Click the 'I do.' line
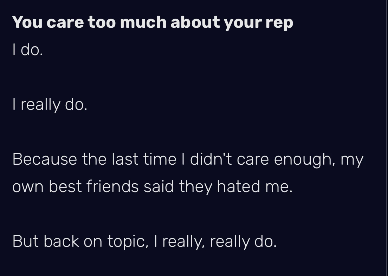 point(27,50)
